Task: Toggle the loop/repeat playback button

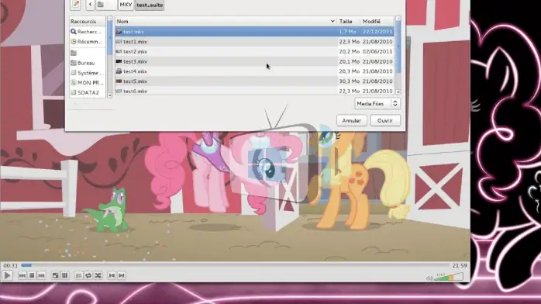Action: (88, 275)
